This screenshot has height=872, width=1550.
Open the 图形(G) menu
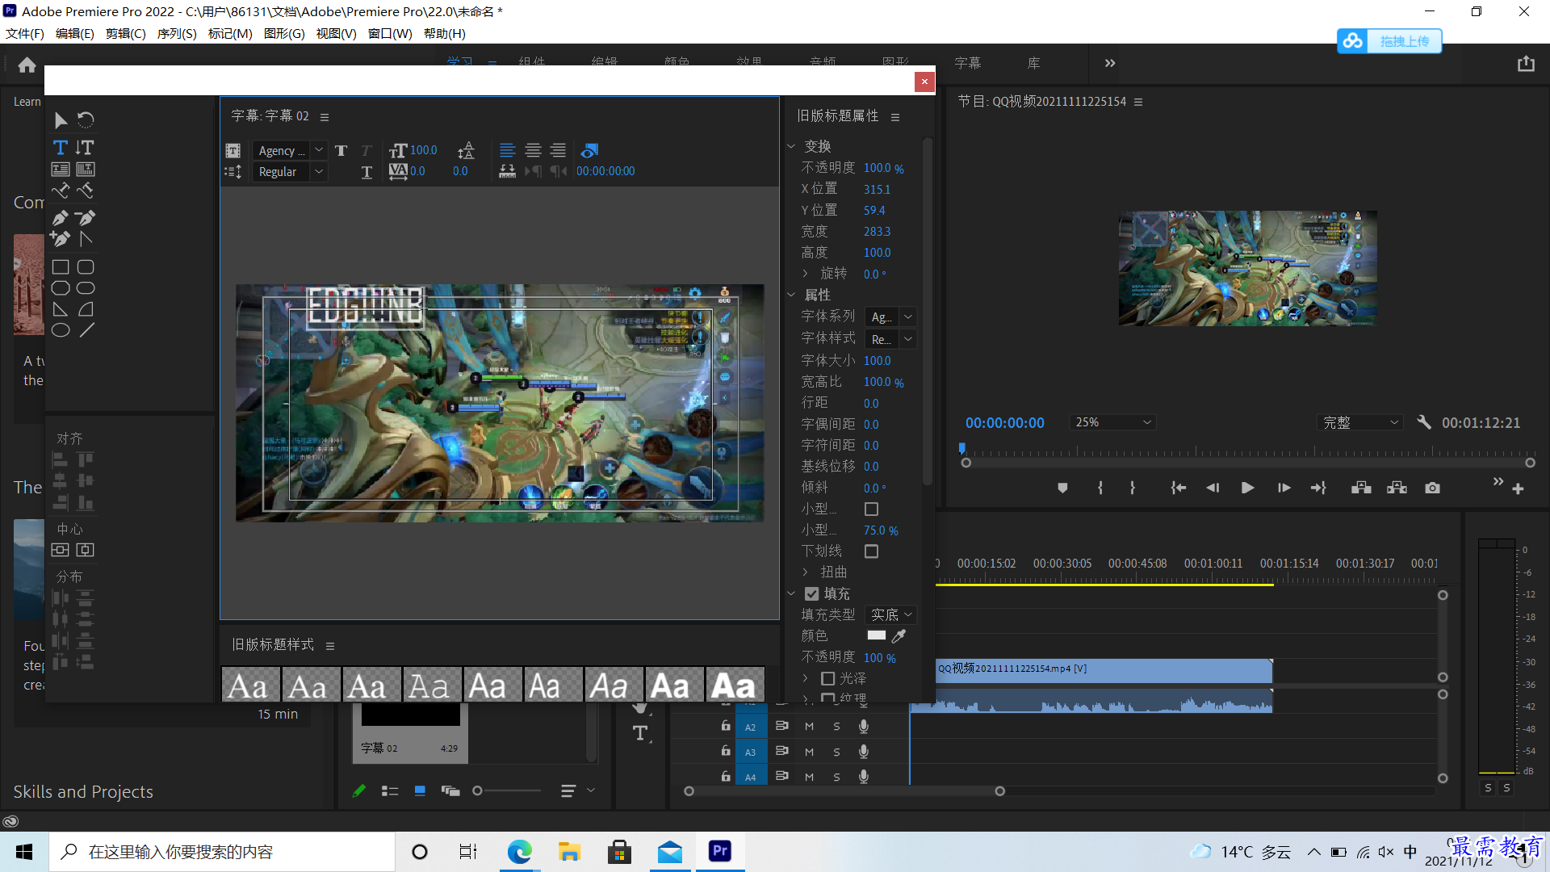284,34
